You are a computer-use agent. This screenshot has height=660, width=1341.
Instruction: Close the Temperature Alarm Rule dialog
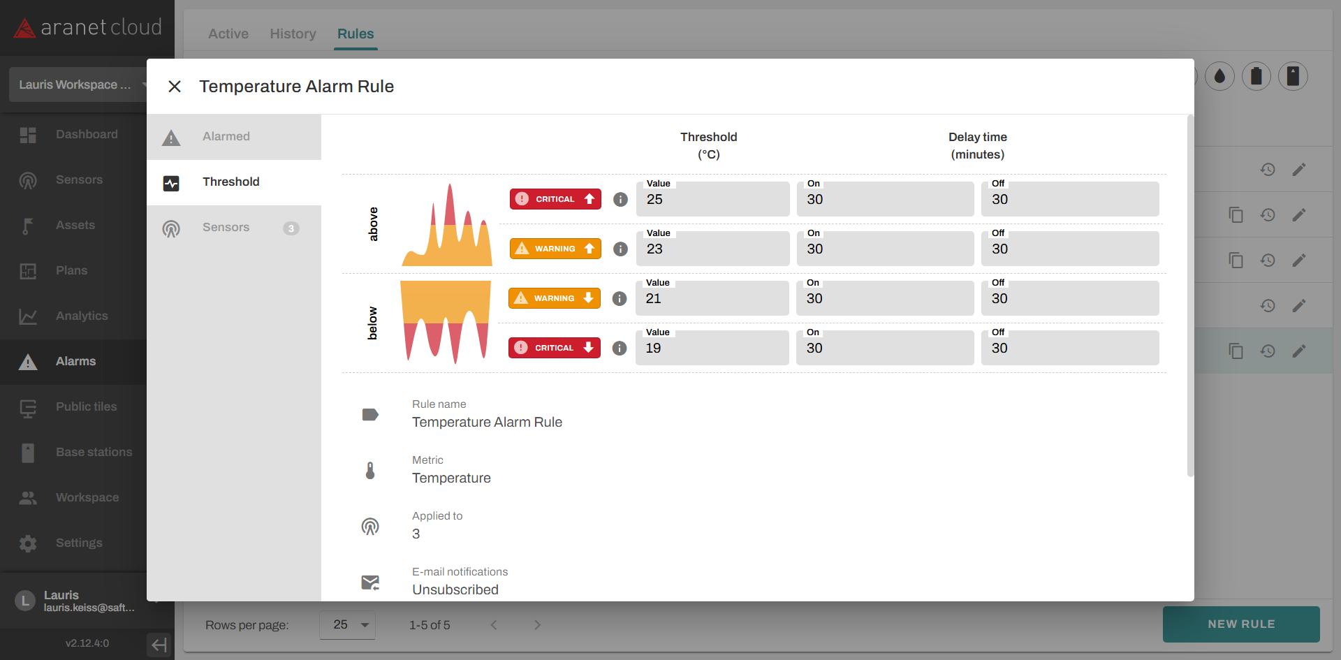175,86
